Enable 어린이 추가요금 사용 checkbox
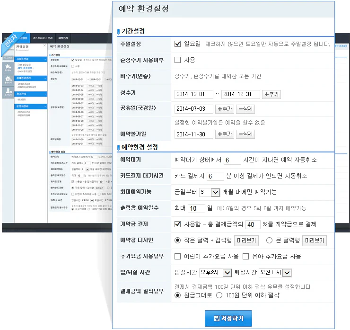The image size is (350, 330). point(177,256)
